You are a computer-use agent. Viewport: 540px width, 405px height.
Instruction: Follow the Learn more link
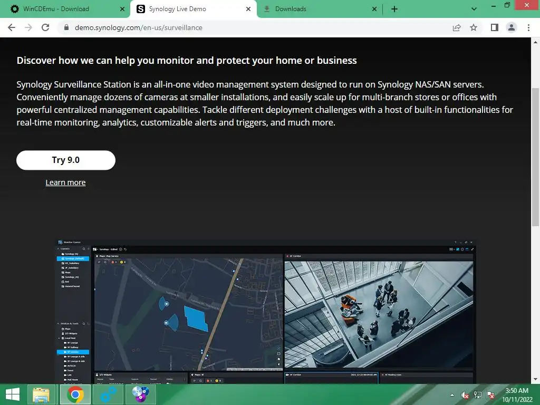click(x=65, y=182)
